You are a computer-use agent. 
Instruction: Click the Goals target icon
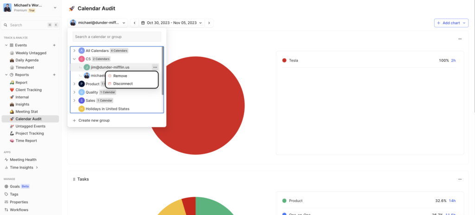click(6, 187)
